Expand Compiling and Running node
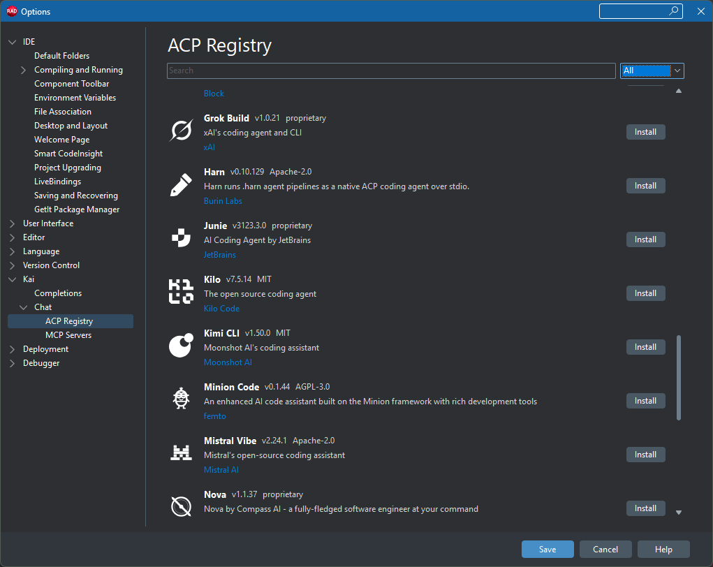This screenshot has height=567, width=713. click(24, 70)
